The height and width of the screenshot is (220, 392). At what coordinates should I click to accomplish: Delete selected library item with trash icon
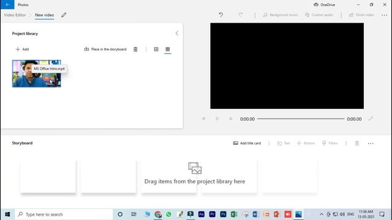click(x=135, y=50)
